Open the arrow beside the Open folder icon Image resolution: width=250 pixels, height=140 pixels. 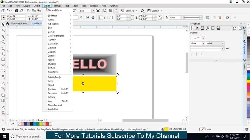click(12, 11)
